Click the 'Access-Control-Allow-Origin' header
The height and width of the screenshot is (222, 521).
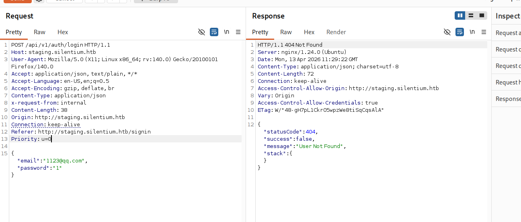[x=348, y=88]
